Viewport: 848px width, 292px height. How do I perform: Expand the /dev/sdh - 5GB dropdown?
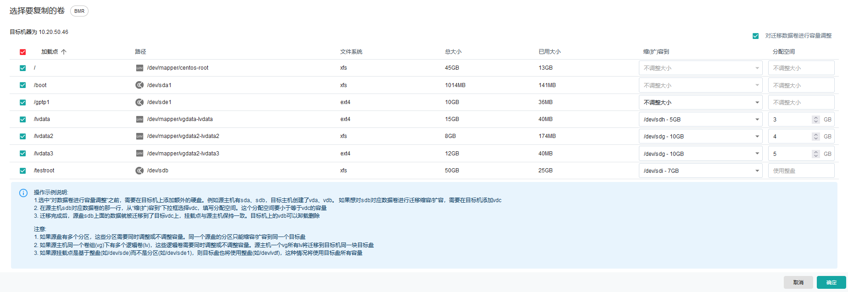700,120
